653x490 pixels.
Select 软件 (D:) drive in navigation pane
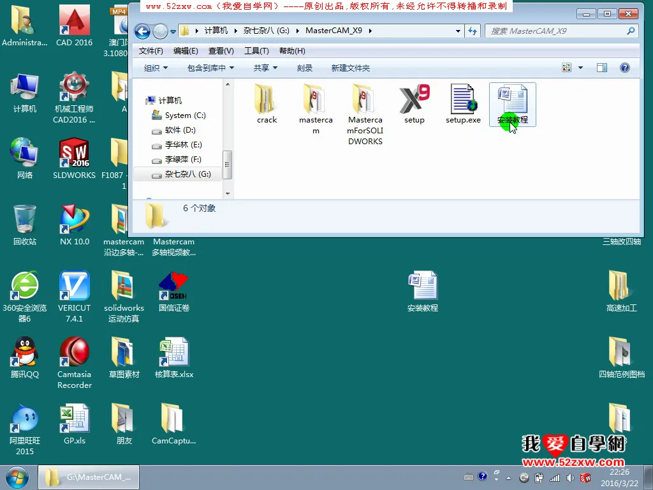tap(180, 130)
